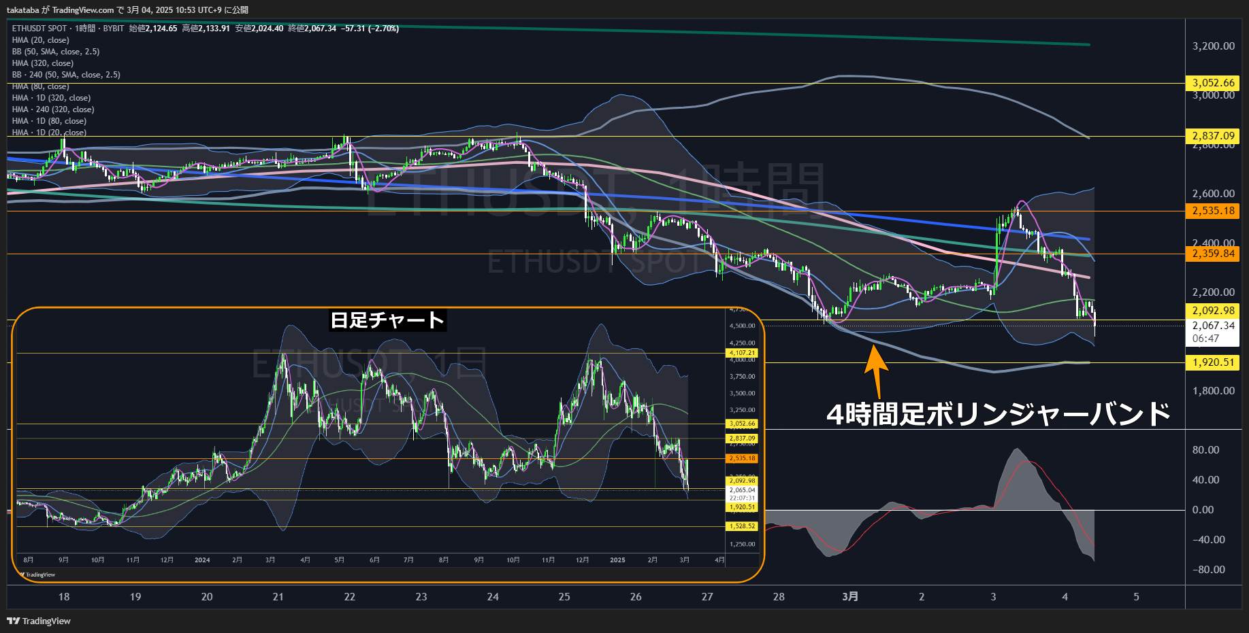Click the −40.00 oscillator scale value
1249x633 pixels.
tap(1209, 540)
